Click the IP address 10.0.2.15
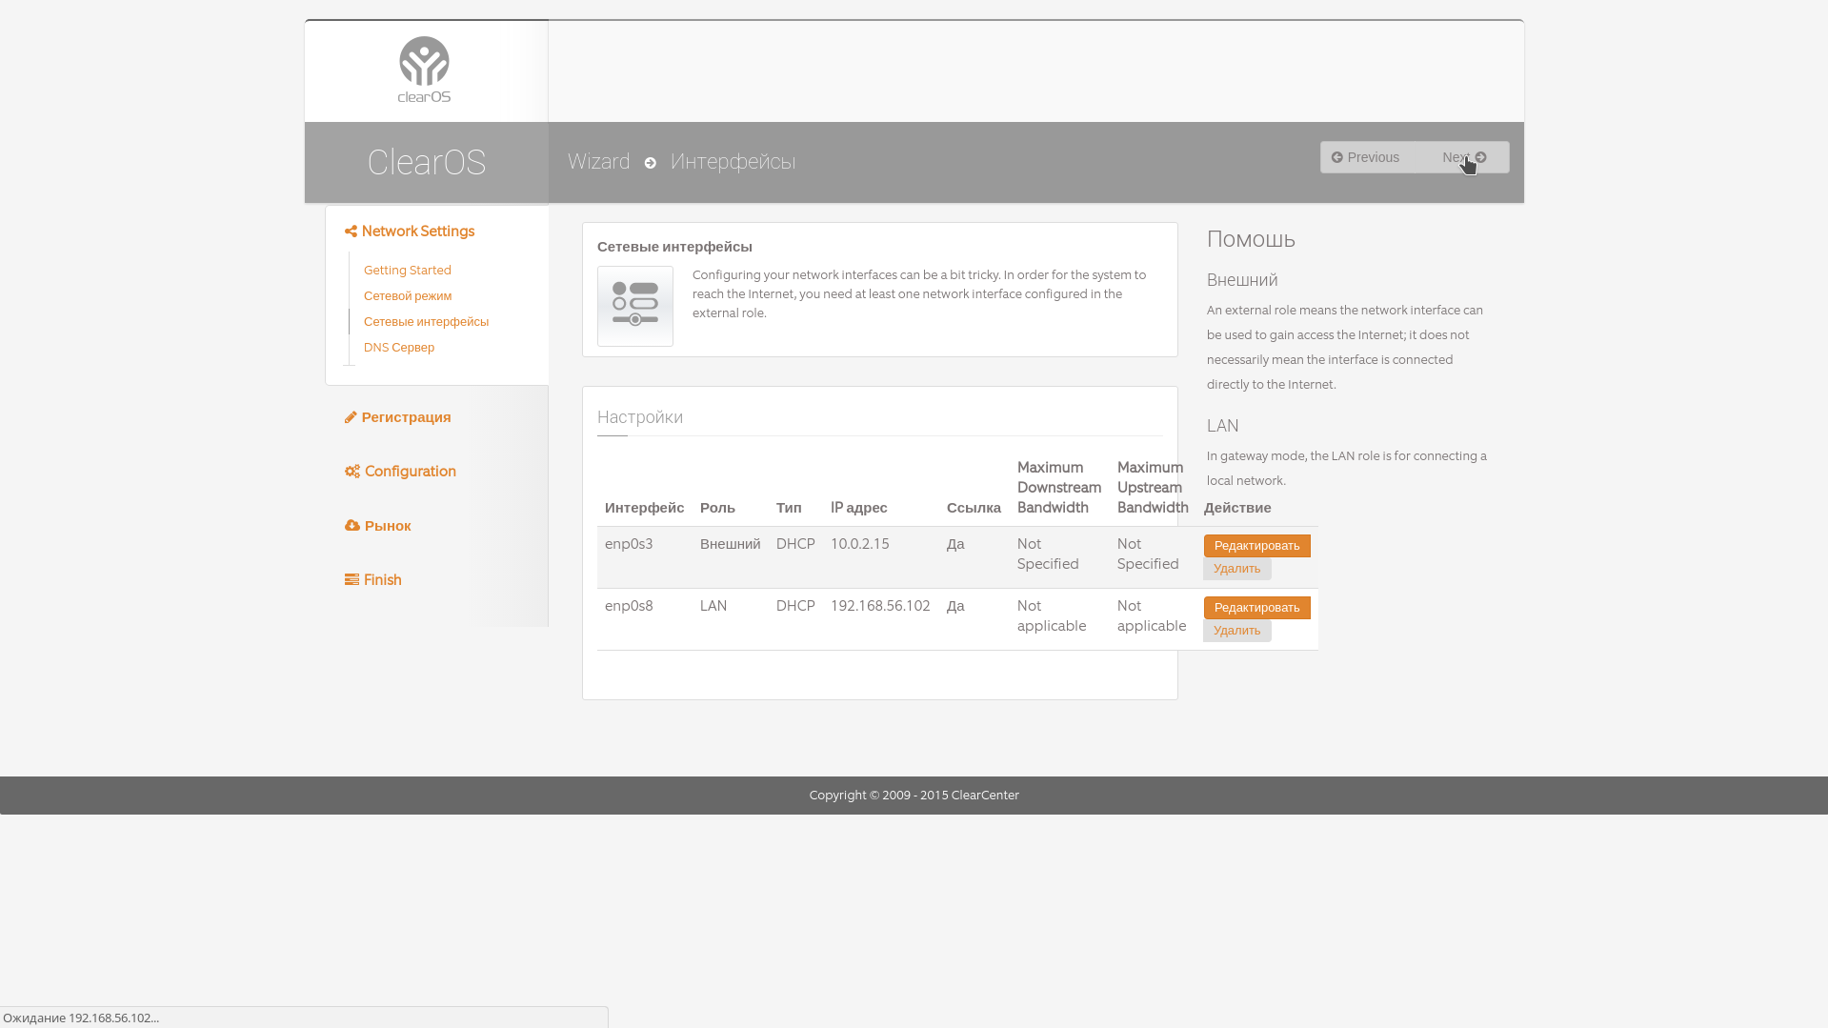This screenshot has width=1828, height=1028. click(x=860, y=544)
